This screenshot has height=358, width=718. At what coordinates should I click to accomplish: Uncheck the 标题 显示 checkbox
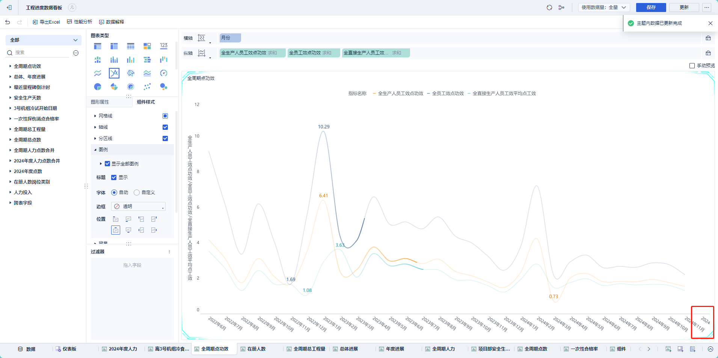(x=114, y=177)
